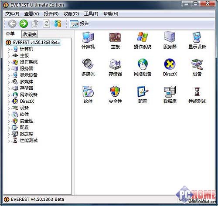The width and height of the screenshot is (218, 206).
Task: Maximize the EVEREST Ultimate Edition window
Action: 195,3
